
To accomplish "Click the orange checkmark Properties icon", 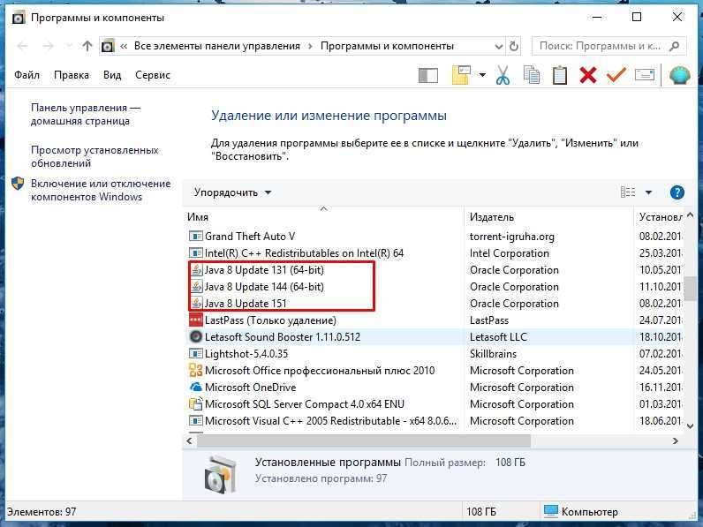I will [616, 74].
